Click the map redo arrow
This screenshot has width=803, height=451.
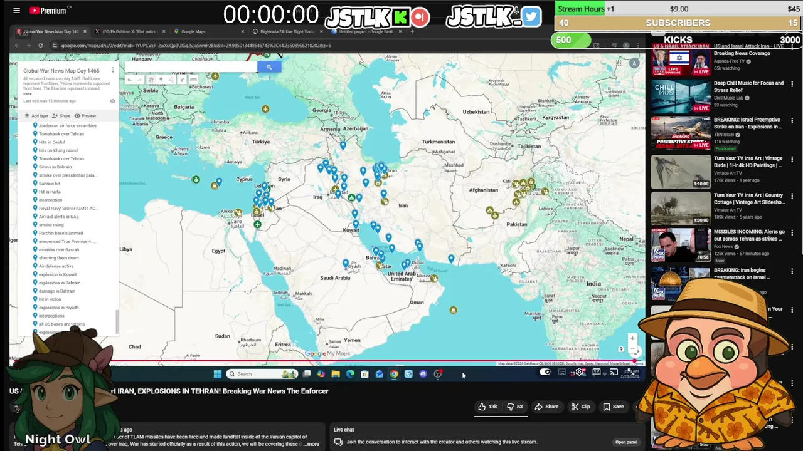click(x=139, y=80)
